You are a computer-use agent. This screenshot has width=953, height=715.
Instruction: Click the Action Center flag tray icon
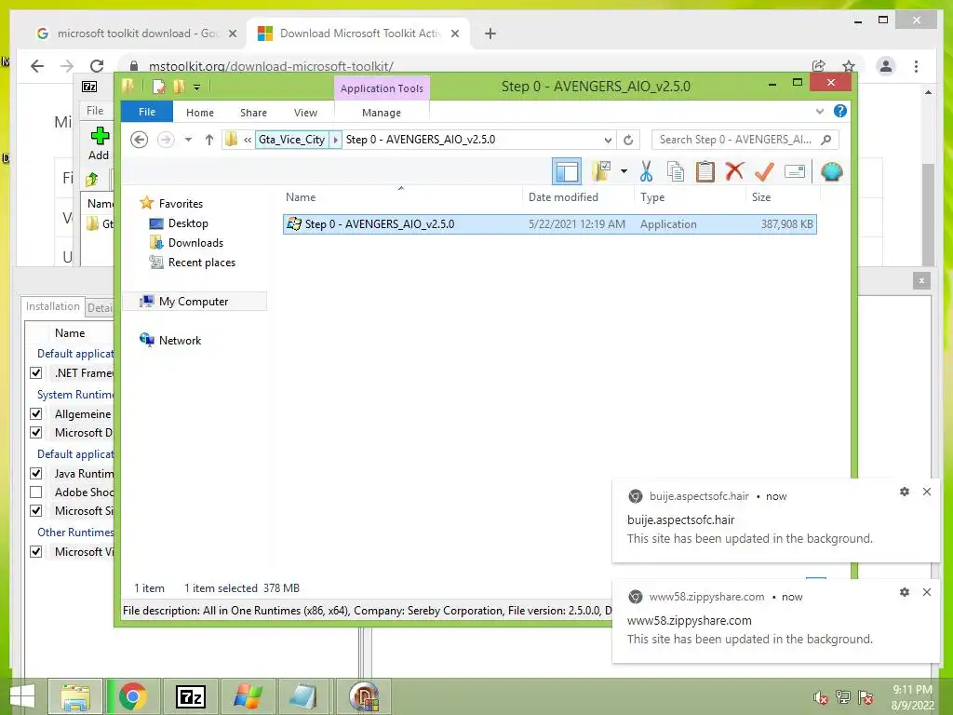tap(866, 697)
